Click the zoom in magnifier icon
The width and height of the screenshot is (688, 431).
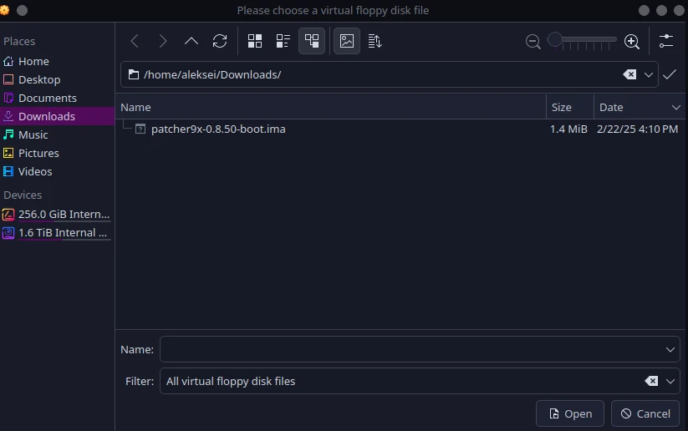pos(632,41)
